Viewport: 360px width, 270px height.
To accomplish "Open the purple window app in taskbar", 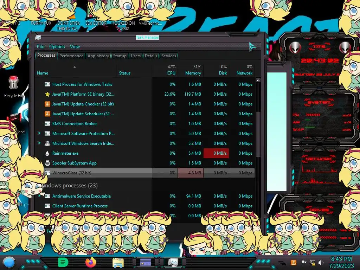I will pyautogui.click(x=145, y=262).
